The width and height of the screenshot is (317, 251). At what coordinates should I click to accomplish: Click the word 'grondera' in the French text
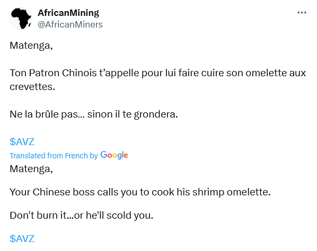[x=155, y=114]
